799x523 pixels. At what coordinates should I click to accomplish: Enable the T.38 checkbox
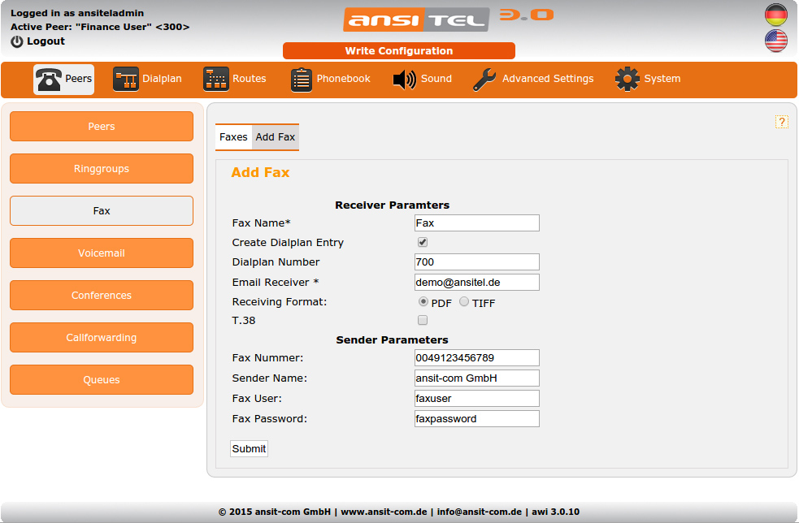[422, 320]
